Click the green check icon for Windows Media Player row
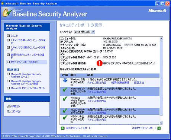The image size is (171, 140). pyautogui.click(x=65, y=99)
